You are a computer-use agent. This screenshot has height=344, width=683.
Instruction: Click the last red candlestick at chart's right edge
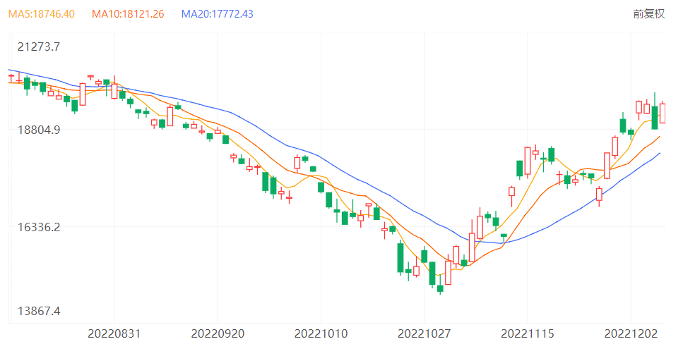663,113
